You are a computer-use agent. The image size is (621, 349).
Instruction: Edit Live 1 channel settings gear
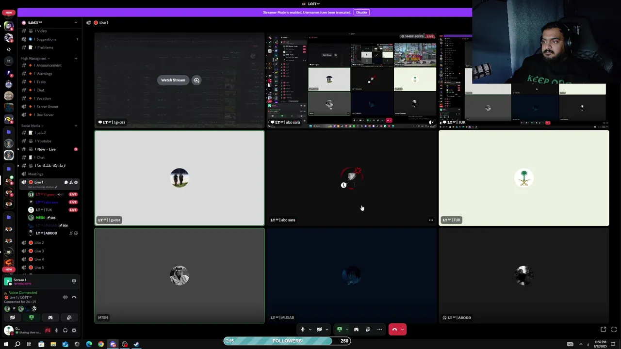pos(76,182)
